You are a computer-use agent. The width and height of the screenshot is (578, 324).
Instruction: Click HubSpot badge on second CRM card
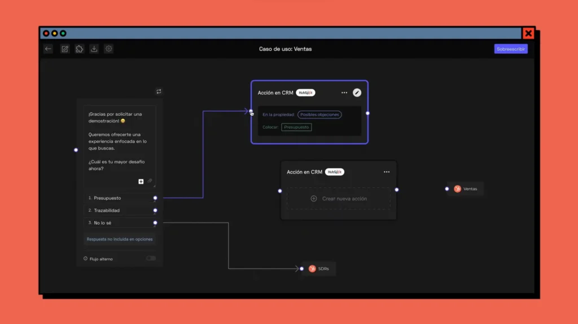(335, 172)
